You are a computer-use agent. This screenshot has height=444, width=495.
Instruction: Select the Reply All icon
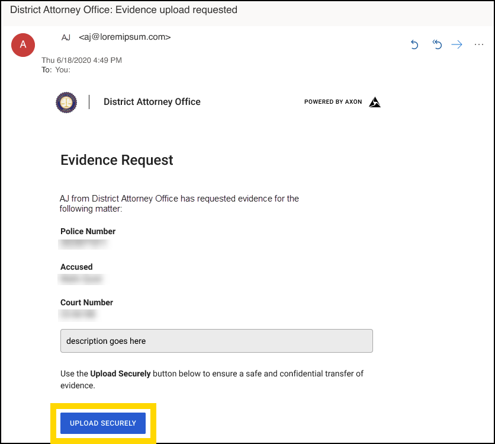[437, 44]
